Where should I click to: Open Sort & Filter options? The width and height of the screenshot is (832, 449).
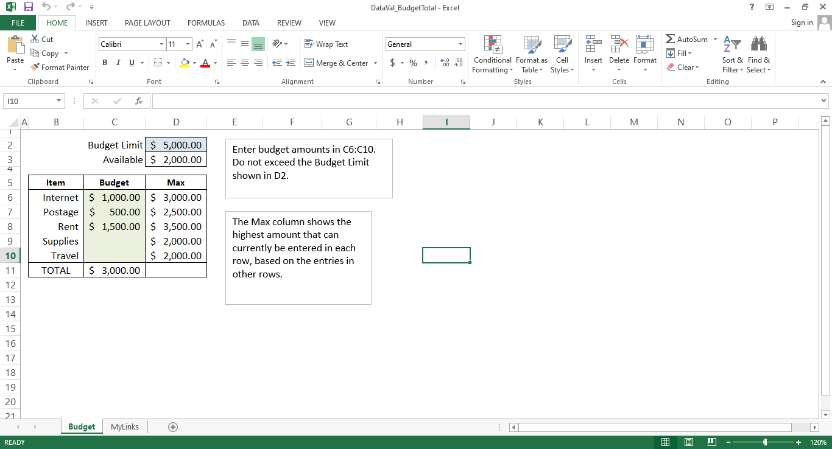tap(732, 54)
